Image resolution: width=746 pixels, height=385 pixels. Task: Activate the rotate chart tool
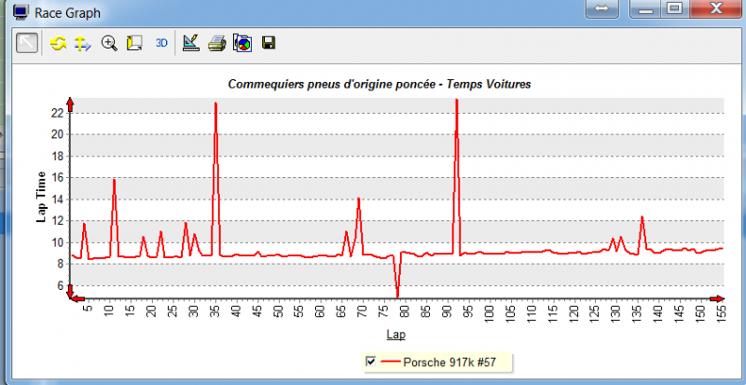click(58, 43)
